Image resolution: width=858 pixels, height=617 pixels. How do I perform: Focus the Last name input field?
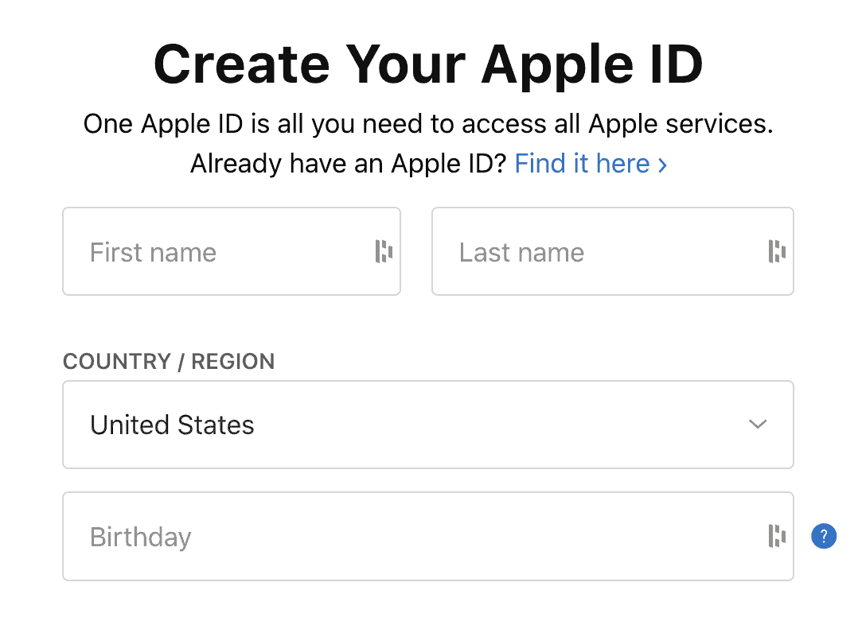pos(597,252)
